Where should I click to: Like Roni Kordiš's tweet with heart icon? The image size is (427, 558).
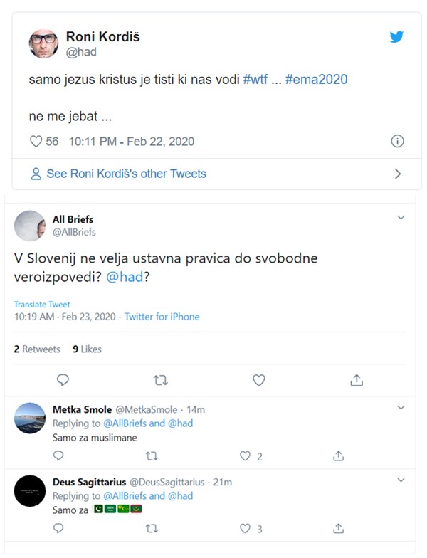coord(36,142)
